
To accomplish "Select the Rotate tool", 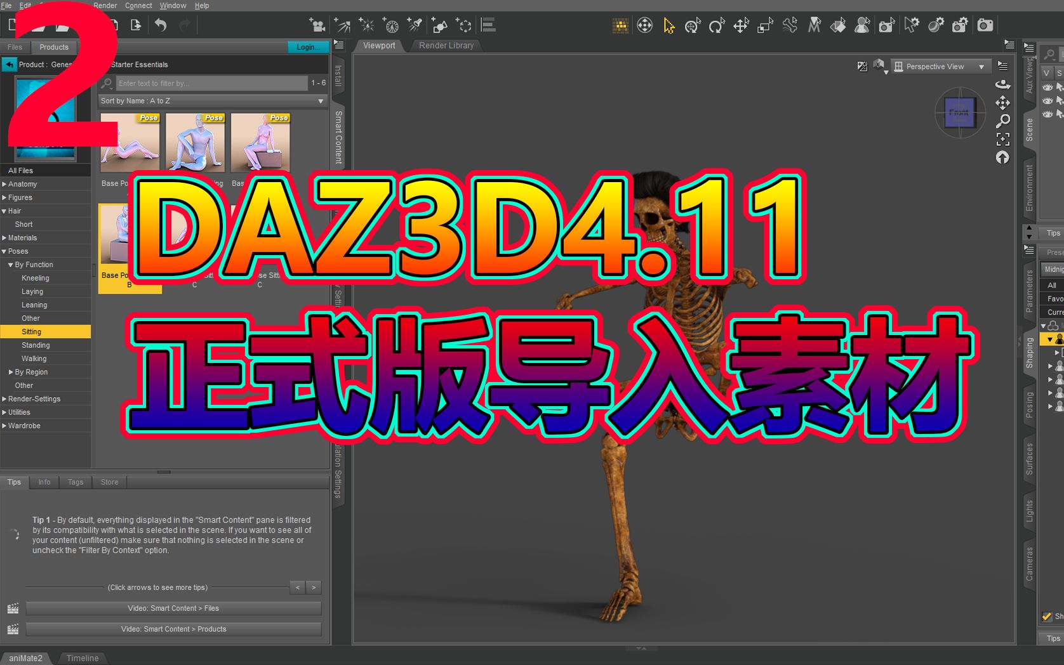I will click(x=717, y=25).
